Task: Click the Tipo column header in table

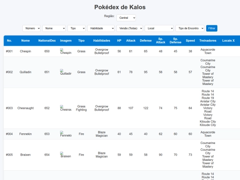Action: click(81, 40)
